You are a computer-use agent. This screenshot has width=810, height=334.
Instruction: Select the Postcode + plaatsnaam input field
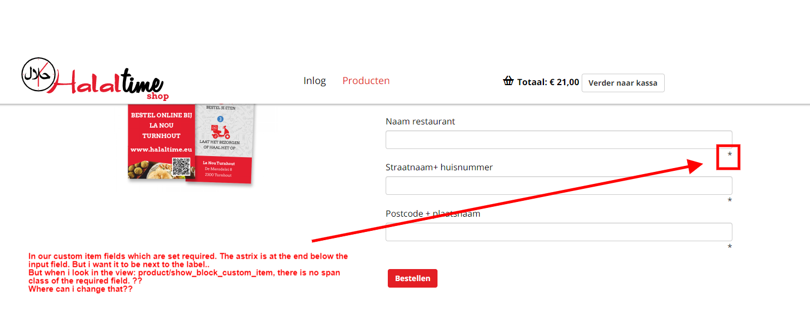point(558,232)
